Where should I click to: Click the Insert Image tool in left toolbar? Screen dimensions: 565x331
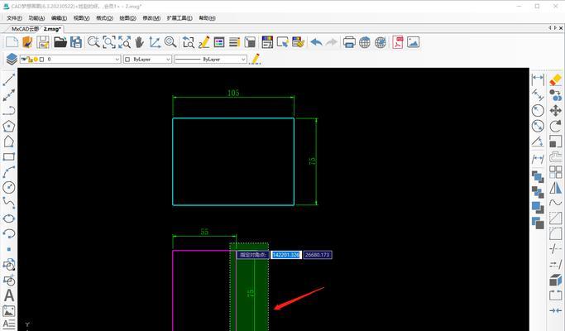point(9,311)
